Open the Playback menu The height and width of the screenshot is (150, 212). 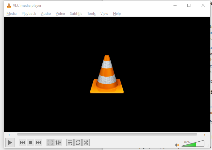(29, 14)
